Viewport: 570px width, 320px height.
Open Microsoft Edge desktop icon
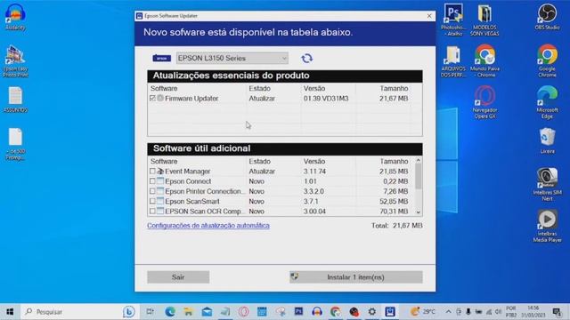point(547,102)
